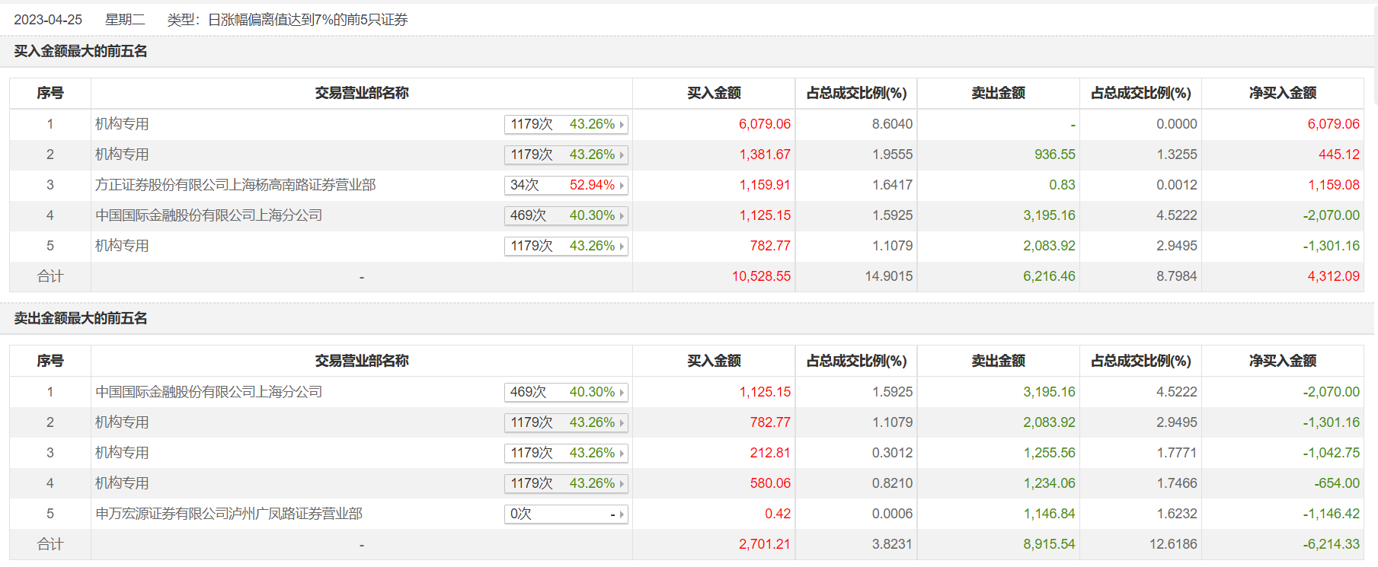The height and width of the screenshot is (567, 1378).
Task: Click 机构专用 in row with 936.55 sold
Action: tap(122, 154)
